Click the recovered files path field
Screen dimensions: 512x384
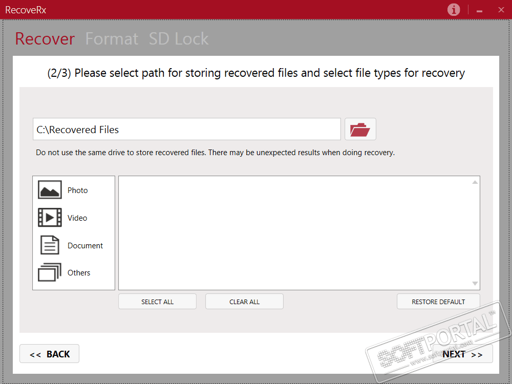(187, 130)
